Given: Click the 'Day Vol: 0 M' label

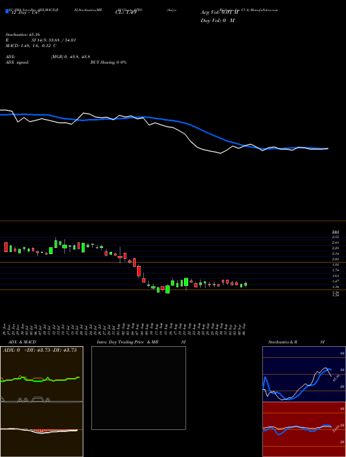Looking at the screenshot, I should click(217, 21).
